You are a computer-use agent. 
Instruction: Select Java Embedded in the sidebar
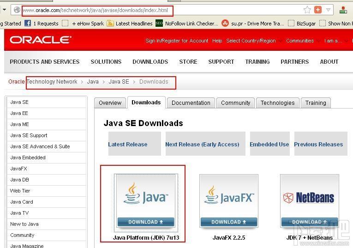tap(47, 157)
